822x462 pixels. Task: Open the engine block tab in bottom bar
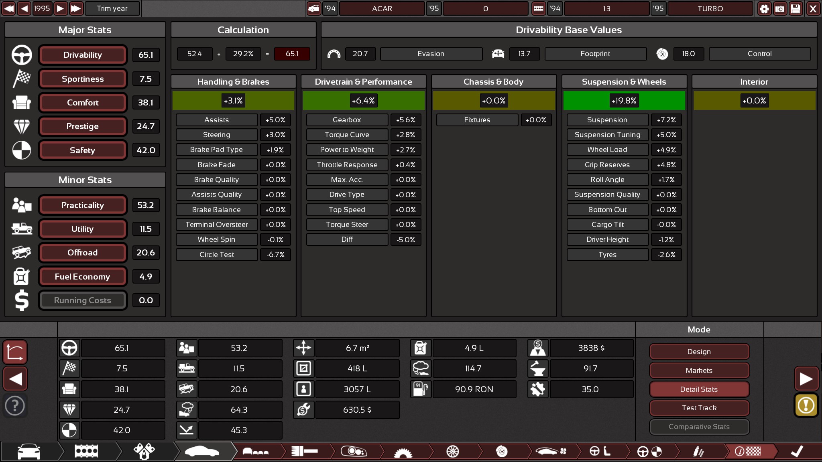(87, 452)
